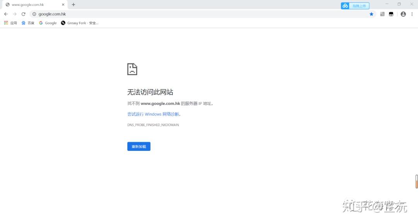The image size is (418, 224).
Task: Restore down the browser window
Action: (x=399, y=4)
